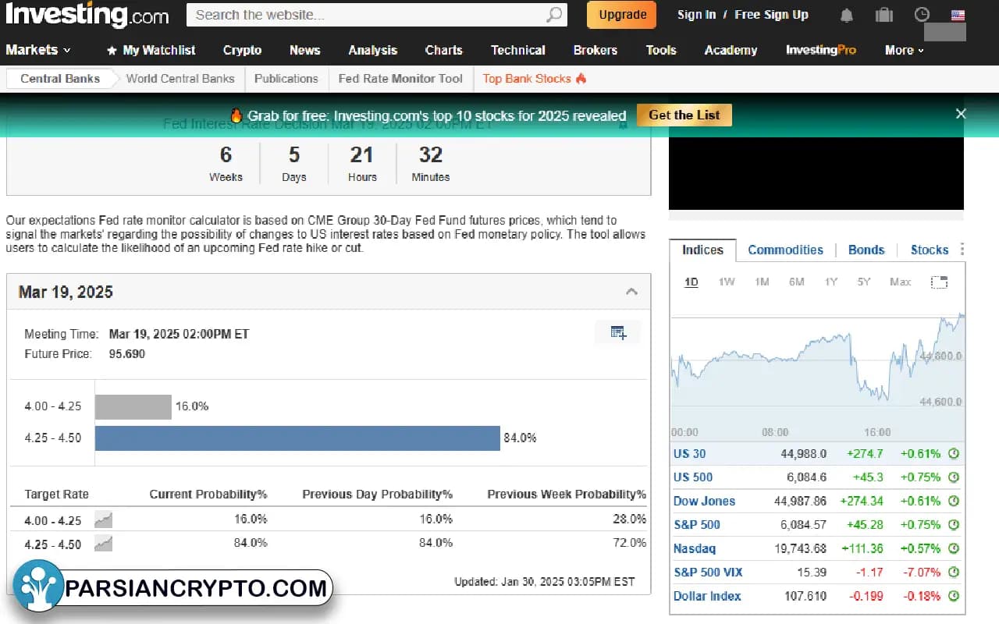This screenshot has width=999, height=624.
Task: Open the S&P 500 VIX link
Action: point(708,572)
